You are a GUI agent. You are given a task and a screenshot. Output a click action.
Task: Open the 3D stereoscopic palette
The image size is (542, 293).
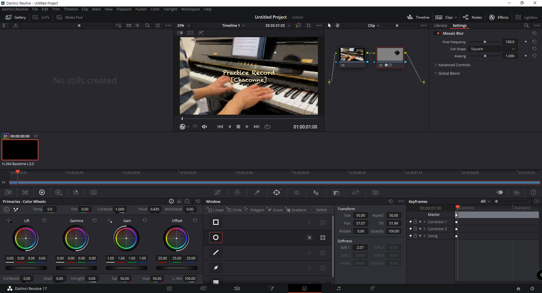(375, 192)
